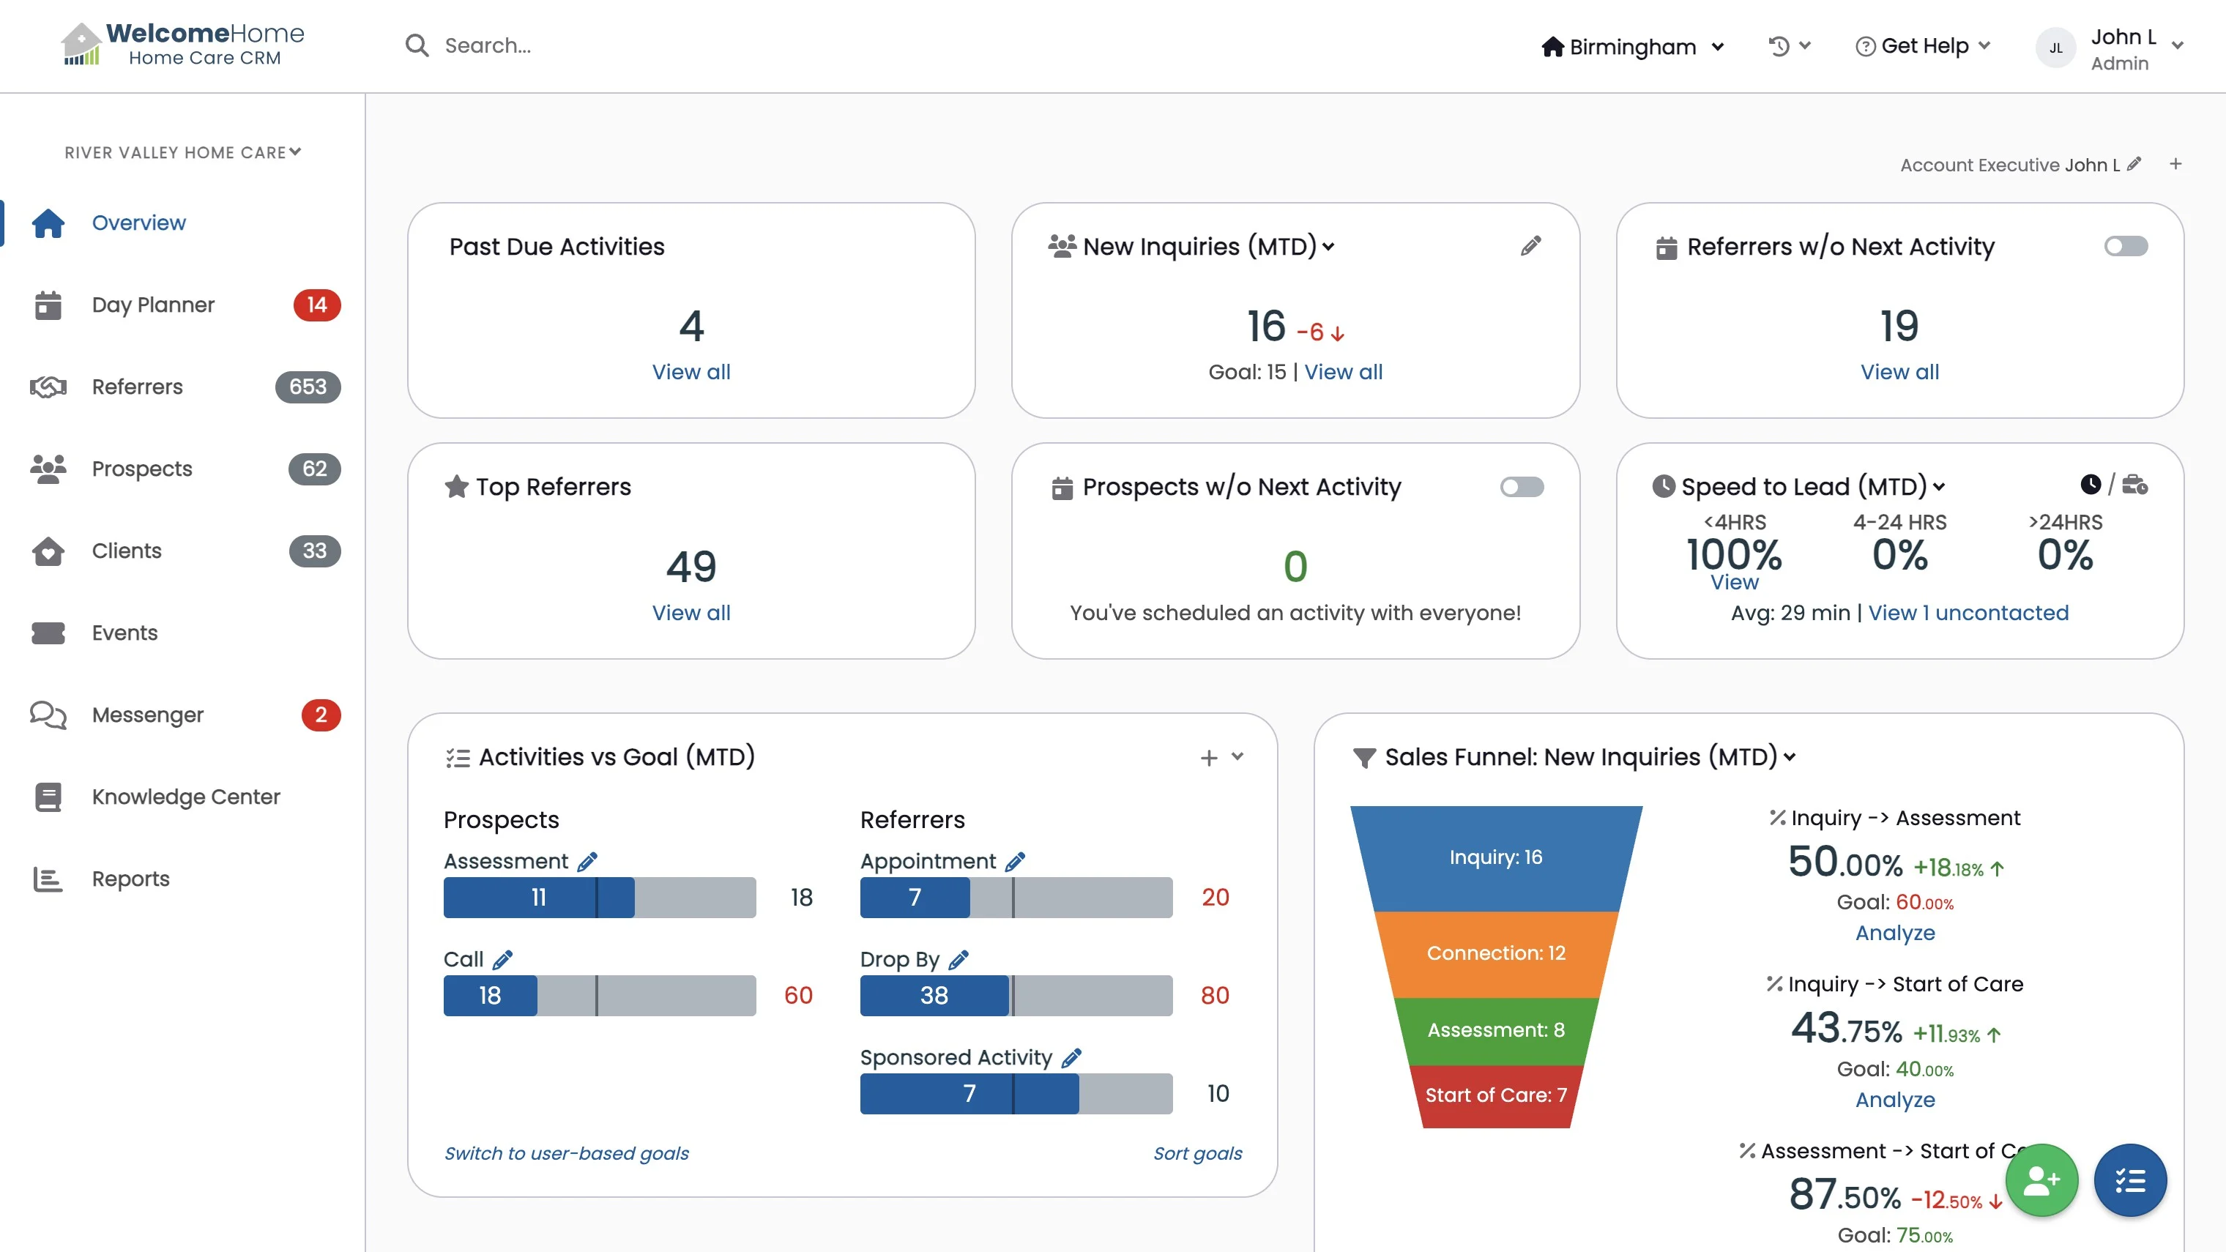The image size is (2226, 1252).
Task: Expand the Birmingham location dropdown
Action: pyautogui.click(x=1633, y=47)
